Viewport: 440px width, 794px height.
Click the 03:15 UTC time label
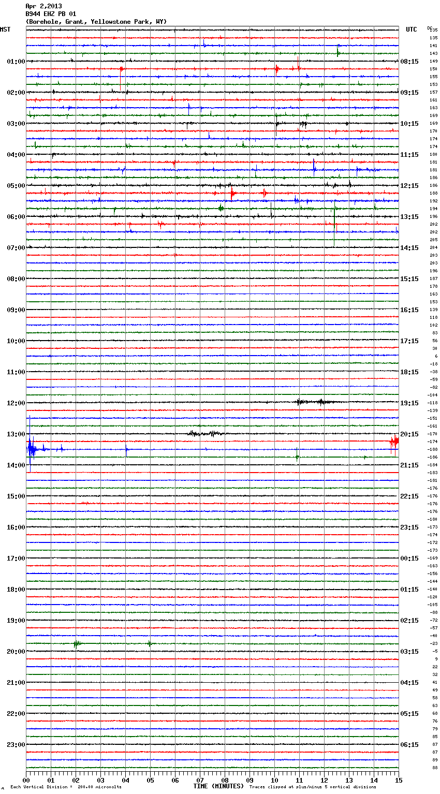[409, 652]
